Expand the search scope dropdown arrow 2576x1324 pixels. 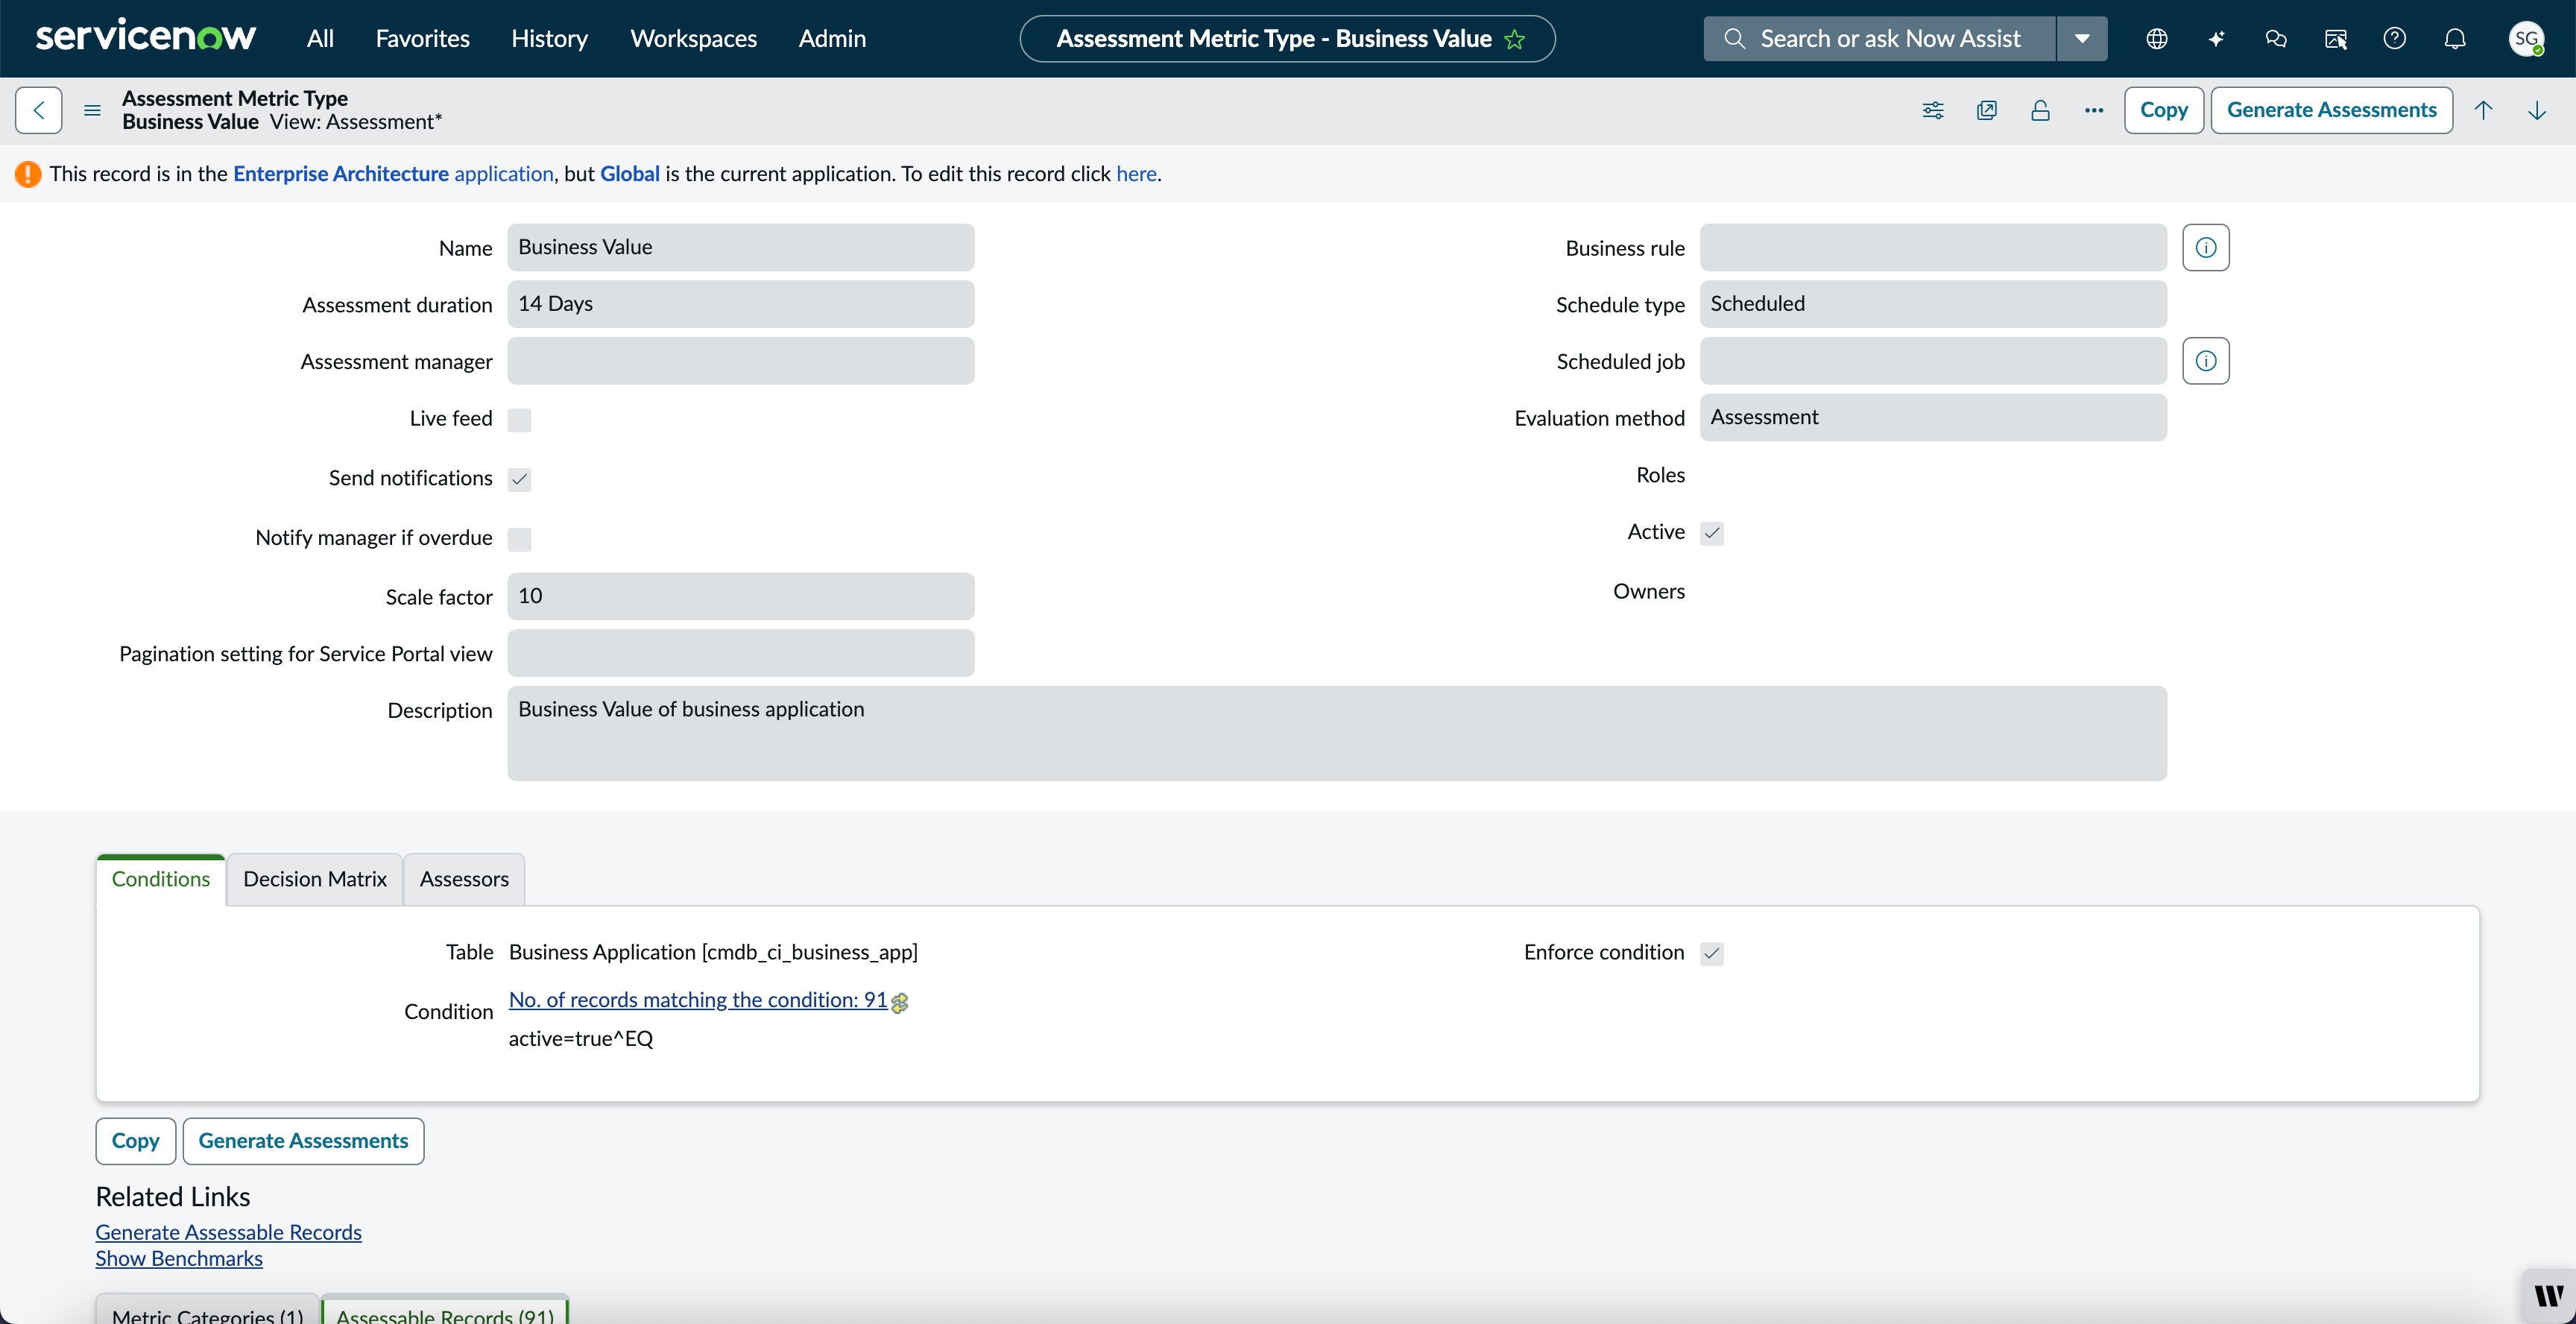2082,39
